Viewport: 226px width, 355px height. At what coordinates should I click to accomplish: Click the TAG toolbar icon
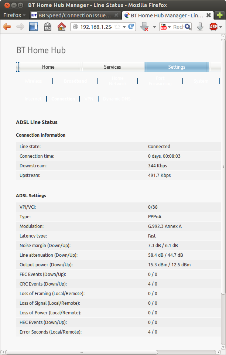point(48,27)
